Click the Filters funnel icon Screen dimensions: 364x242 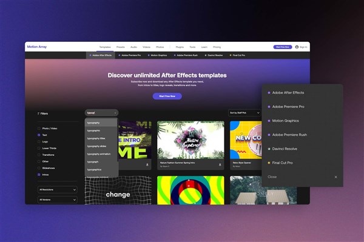click(39, 113)
